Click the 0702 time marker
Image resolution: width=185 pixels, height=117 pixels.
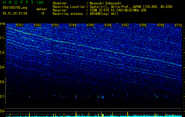click(x=37, y=25)
